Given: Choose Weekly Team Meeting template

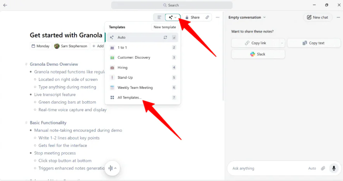Looking at the screenshot, I should coord(142,87).
